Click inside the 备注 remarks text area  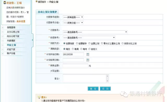click(x=85, y=79)
